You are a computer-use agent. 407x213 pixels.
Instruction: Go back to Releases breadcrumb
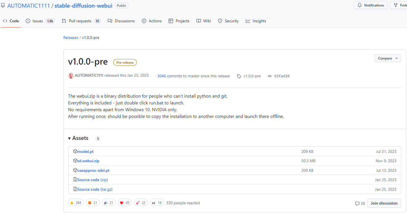click(x=71, y=38)
